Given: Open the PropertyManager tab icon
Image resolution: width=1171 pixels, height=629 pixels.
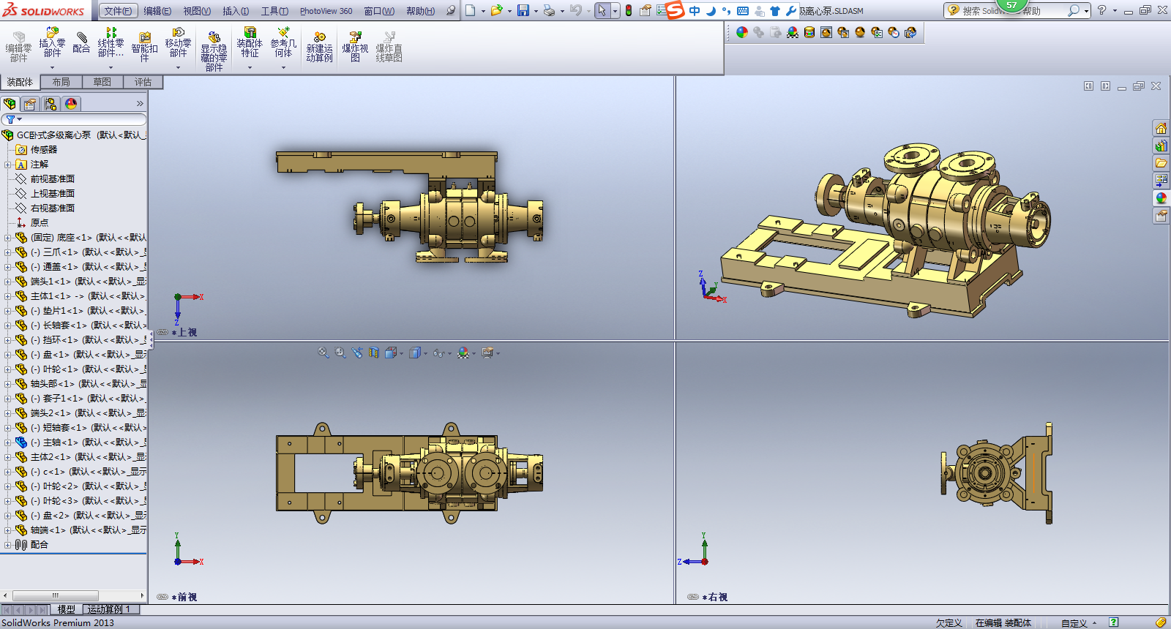Looking at the screenshot, I should pos(30,104).
